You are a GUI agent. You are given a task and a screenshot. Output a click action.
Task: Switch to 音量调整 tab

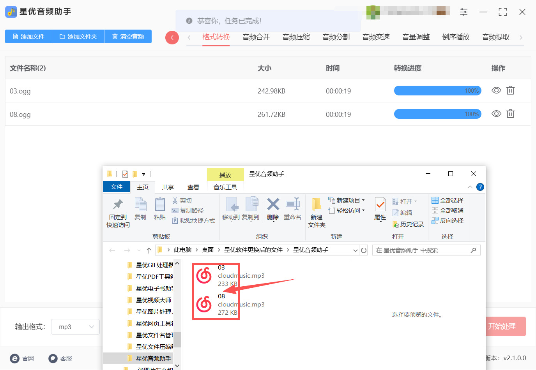[416, 37]
